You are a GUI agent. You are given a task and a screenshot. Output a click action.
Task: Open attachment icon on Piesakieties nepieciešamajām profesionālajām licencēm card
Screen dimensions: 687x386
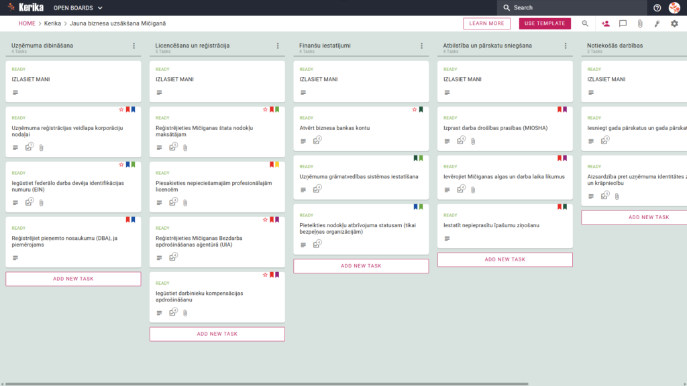[185, 202]
